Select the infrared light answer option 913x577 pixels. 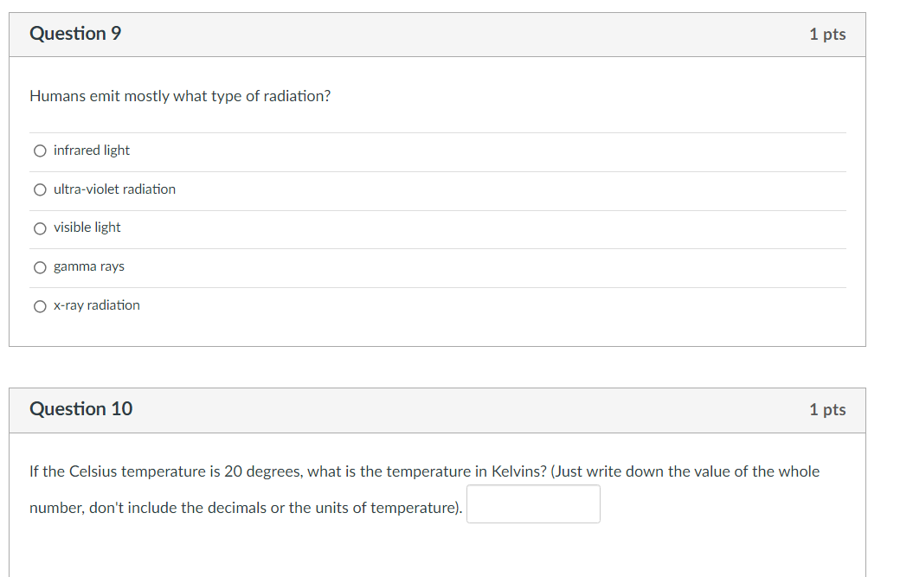point(40,151)
